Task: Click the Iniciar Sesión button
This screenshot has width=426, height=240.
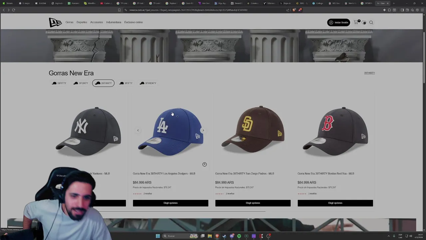Action: coord(338,22)
